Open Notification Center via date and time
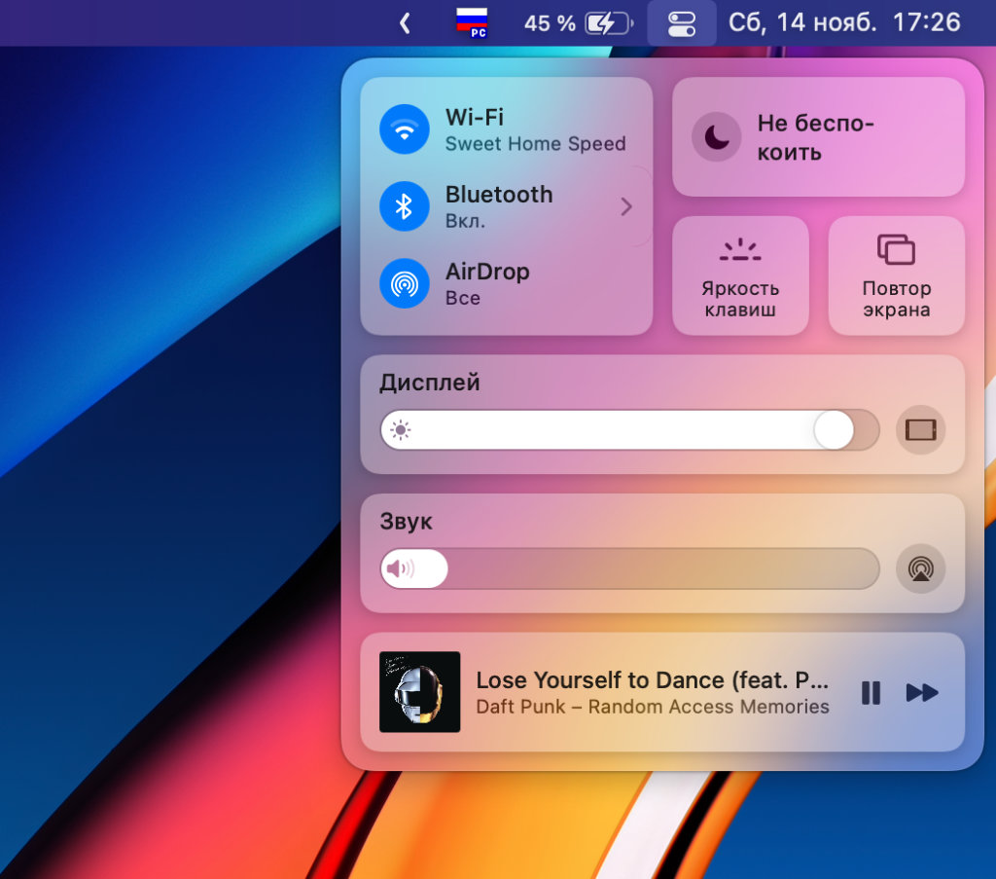Image resolution: width=996 pixels, height=879 pixels. [843, 23]
